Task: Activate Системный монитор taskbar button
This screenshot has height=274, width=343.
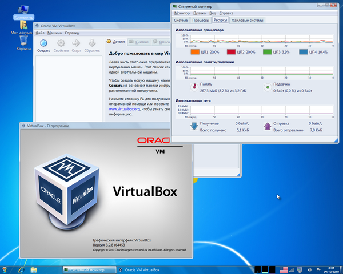Action: coord(89,270)
